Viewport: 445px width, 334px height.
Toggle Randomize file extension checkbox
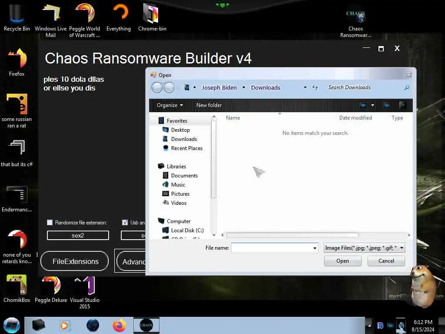coord(50,222)
